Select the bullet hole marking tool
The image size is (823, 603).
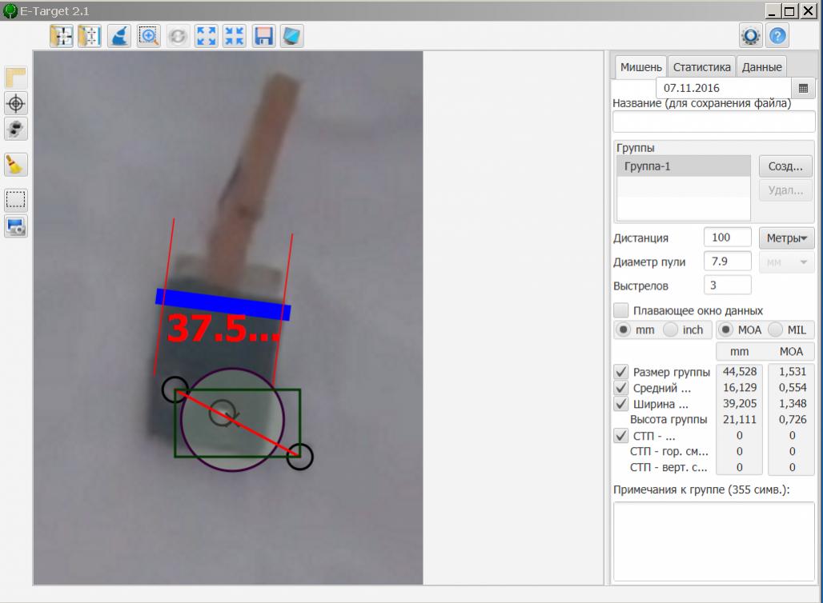point(16,129)
